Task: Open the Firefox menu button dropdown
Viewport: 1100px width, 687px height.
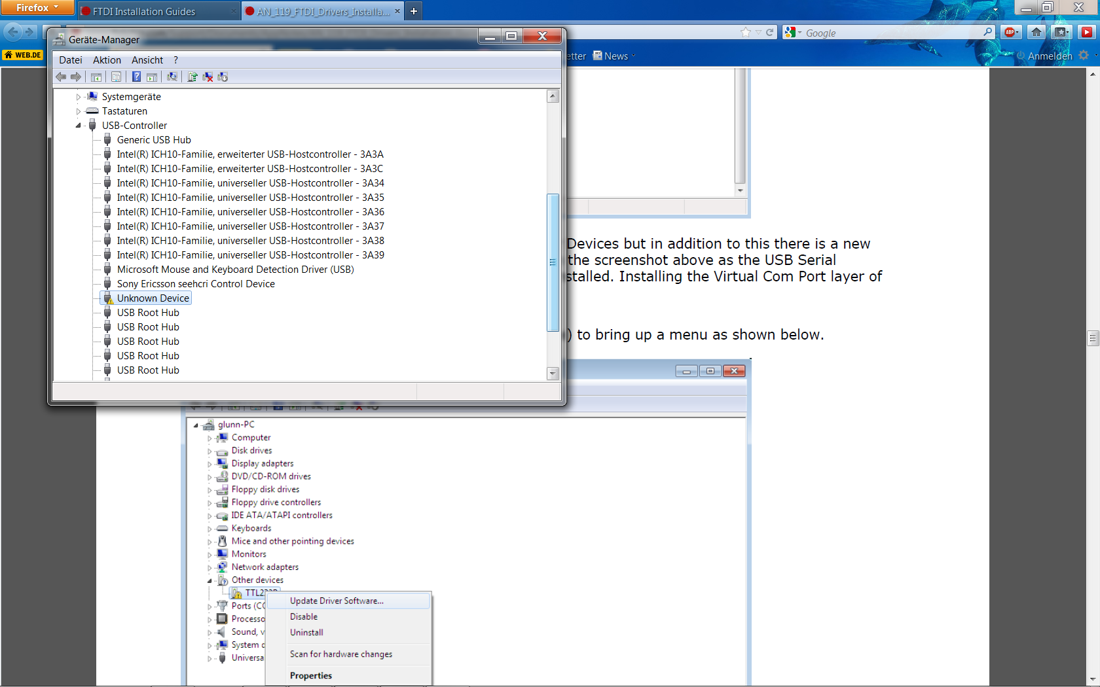Action: click(x=37, y=7)
